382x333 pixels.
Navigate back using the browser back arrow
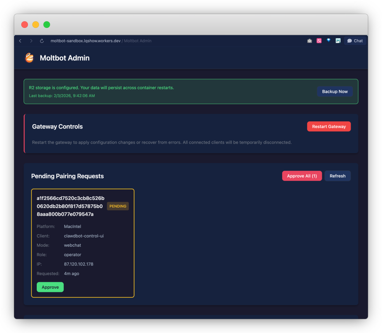[x=20, y=41]
